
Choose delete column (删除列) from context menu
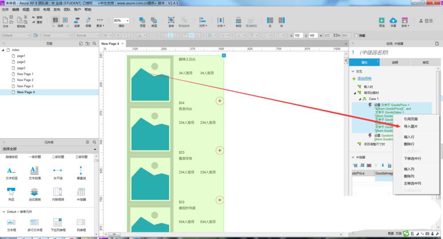(x=409, y=176)
